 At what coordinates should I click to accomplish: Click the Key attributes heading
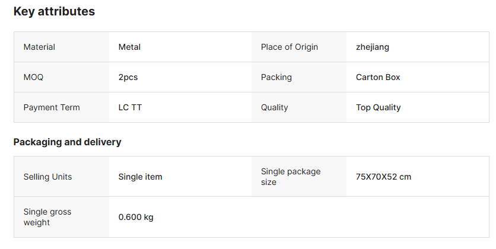point(54,11)
